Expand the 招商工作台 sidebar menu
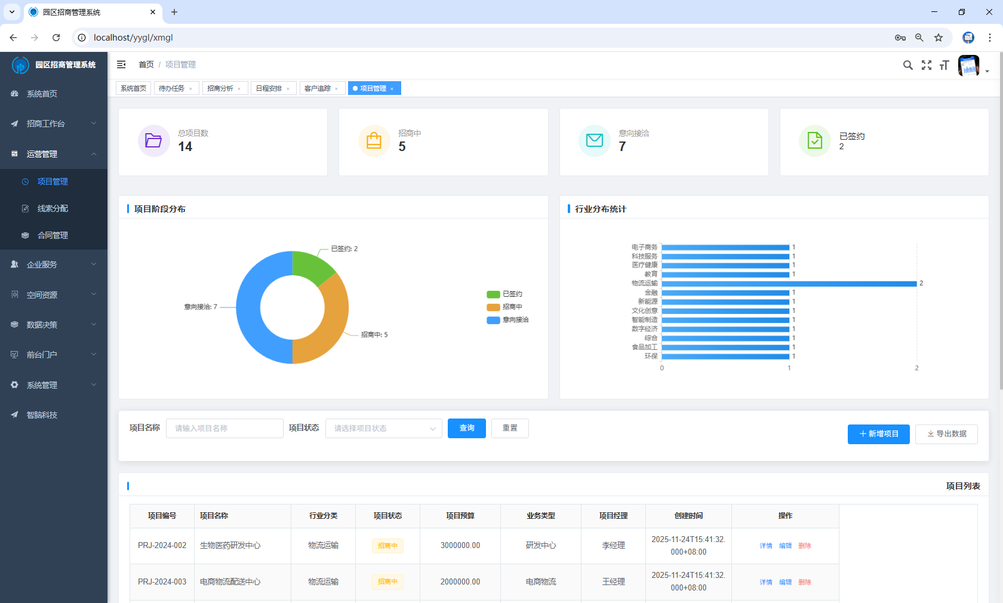The image size is (1003, 603). coord(54,124)
